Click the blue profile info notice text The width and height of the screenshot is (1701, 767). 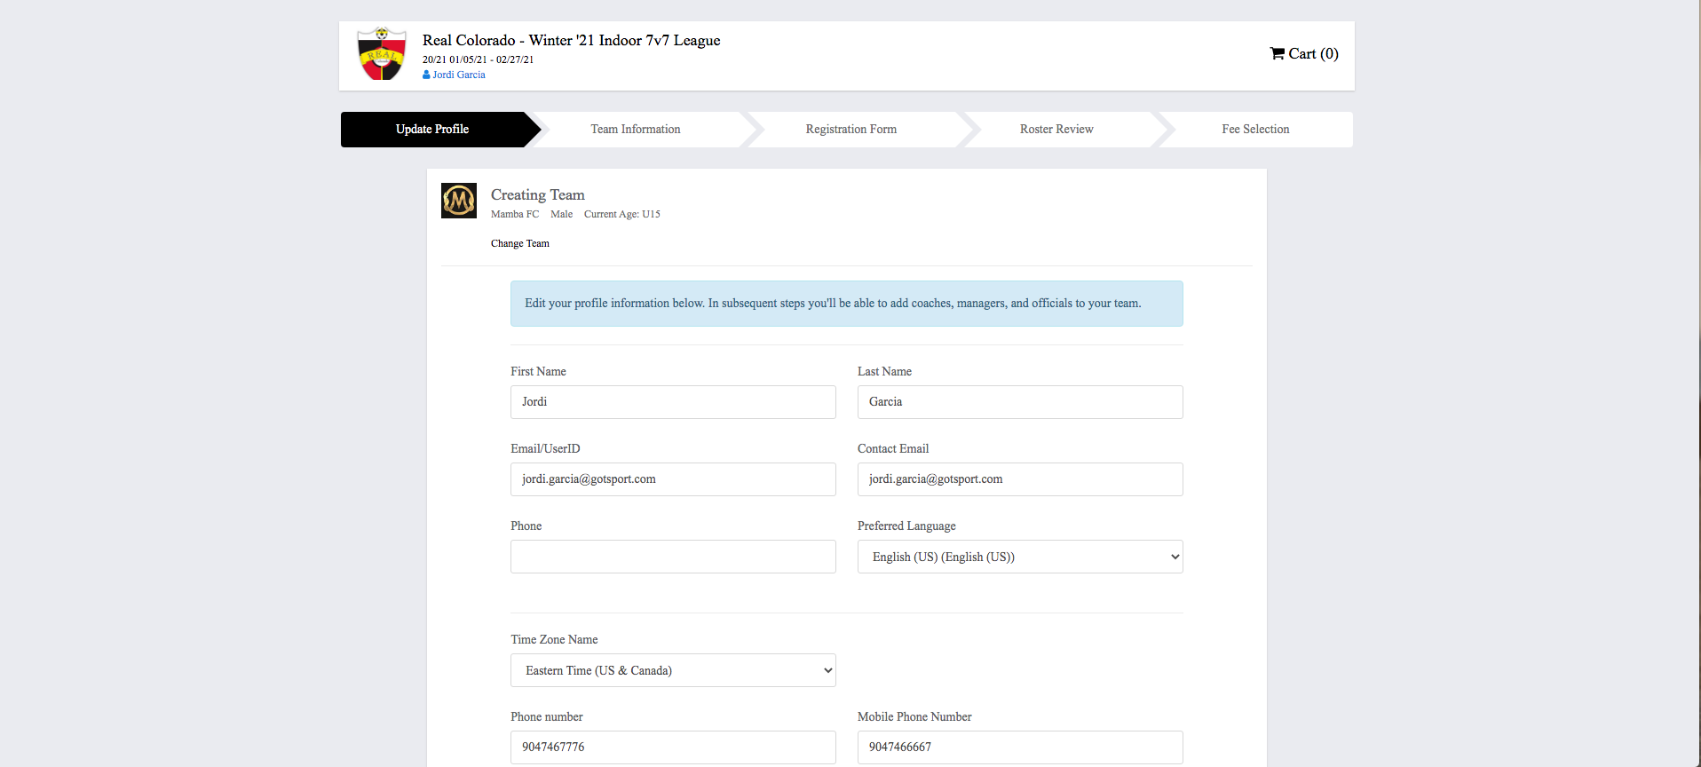tap(833, 304)
